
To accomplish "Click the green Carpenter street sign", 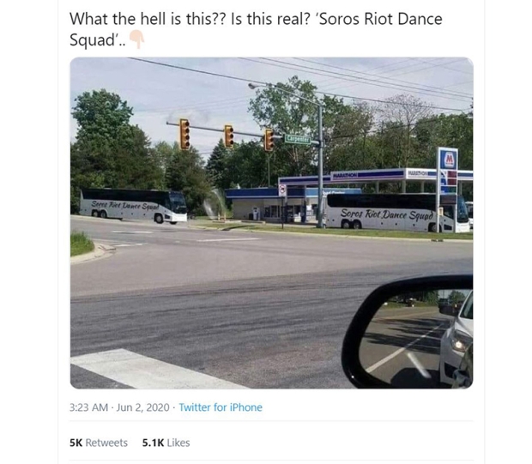I will coord(297,139).
